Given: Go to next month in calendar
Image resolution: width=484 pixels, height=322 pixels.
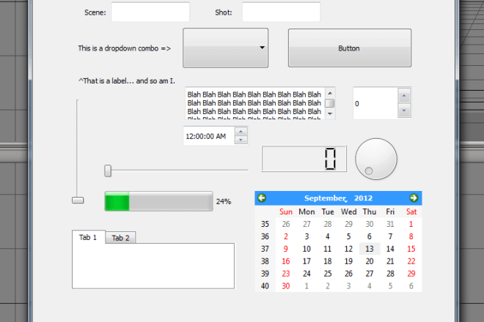Looking at the screenshot, I should pos(414,198).
